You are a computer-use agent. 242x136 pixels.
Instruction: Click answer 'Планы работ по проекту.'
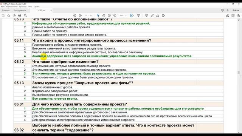(50, 31)
